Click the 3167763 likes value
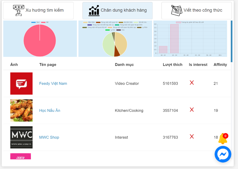238x169 pixels. [170, 137]
